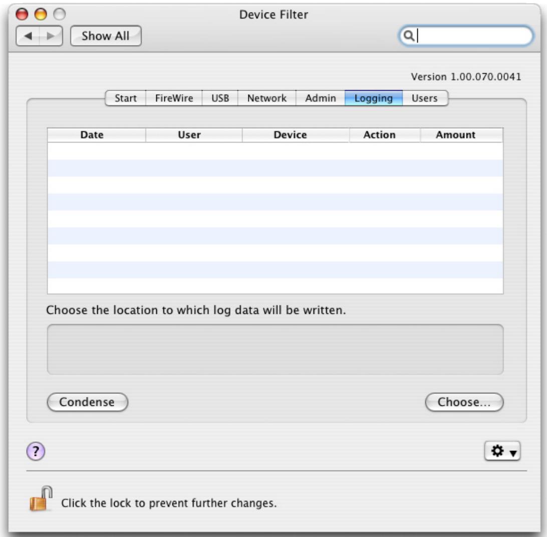Click the lock to prevent further changes
This screenshot has height=537, width=547.
pyautogui.click(x=41, y=499)
